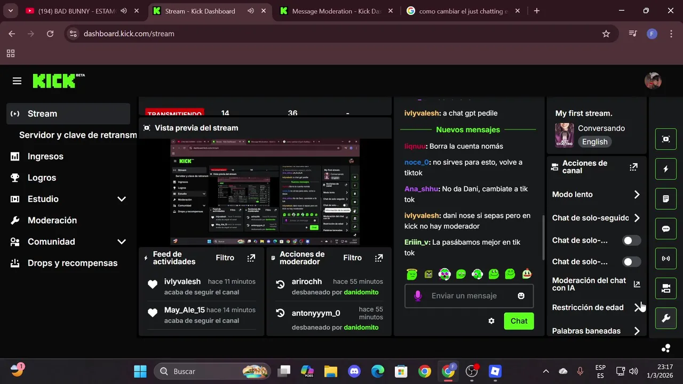Click the Just Chatting category thumbnail
The image size is (683, 384).
click(x=565, y=135)
